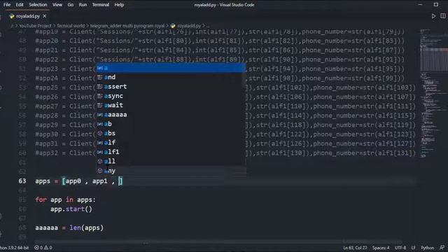Open 'tecnical world' breadcrumb folder
Screen dimensions: 448x252
click(x=71, y=26)
